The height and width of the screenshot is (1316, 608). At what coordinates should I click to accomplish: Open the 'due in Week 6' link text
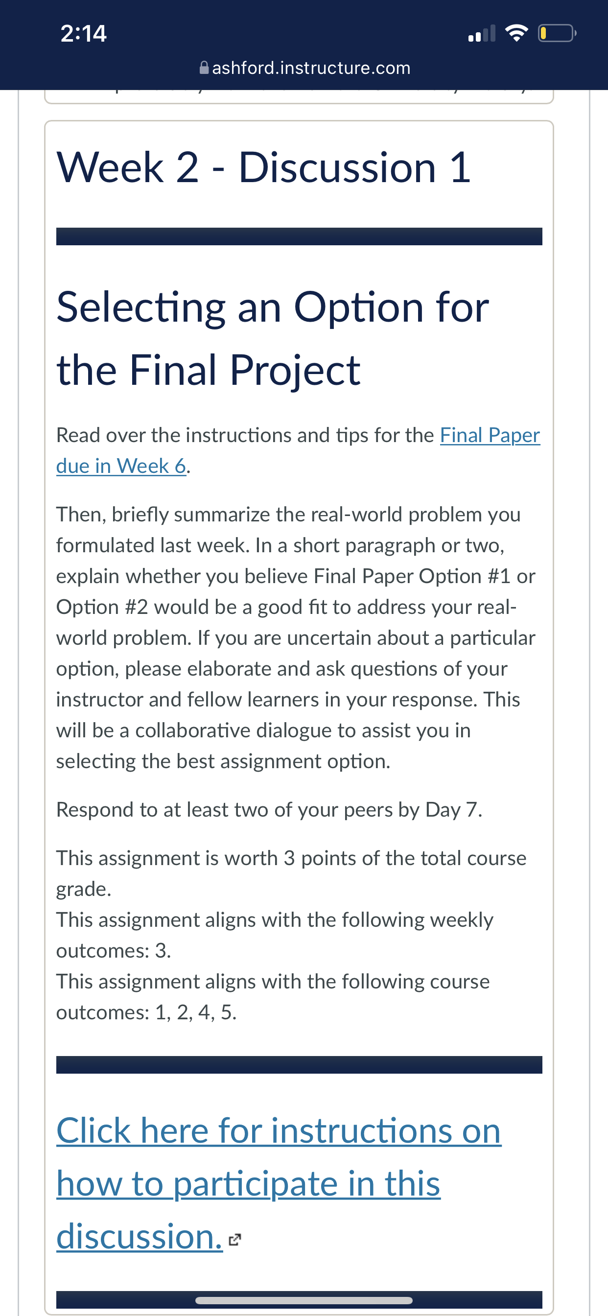(121, 466)
